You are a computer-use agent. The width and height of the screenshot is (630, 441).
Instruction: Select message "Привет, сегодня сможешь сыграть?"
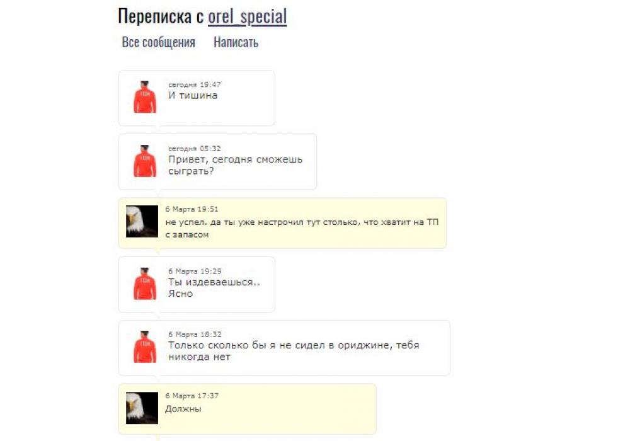(235, 165)
